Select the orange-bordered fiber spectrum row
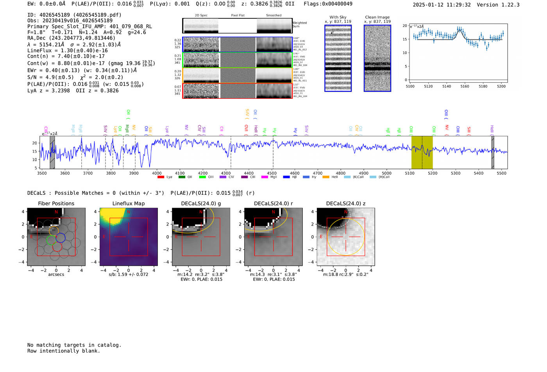547x372 pixels. pyautogui.click(x=238, y=75)
